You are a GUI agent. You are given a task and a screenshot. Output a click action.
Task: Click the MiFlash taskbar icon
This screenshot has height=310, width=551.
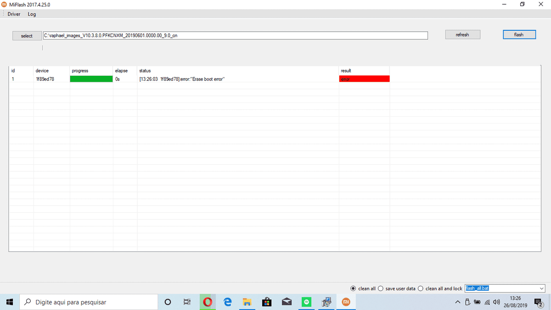click(346, 302)
